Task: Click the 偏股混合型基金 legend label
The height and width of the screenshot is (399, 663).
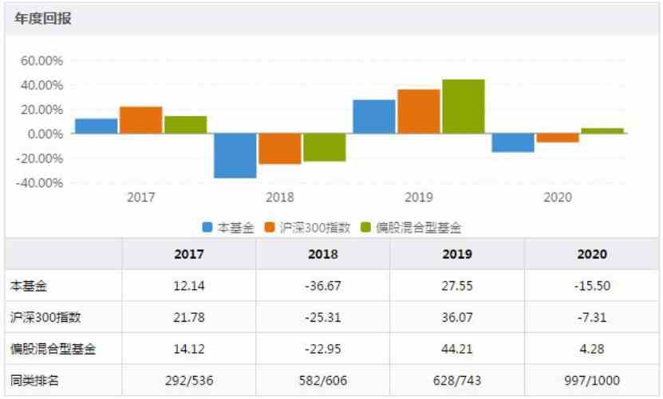Action: tap(418, 228)
